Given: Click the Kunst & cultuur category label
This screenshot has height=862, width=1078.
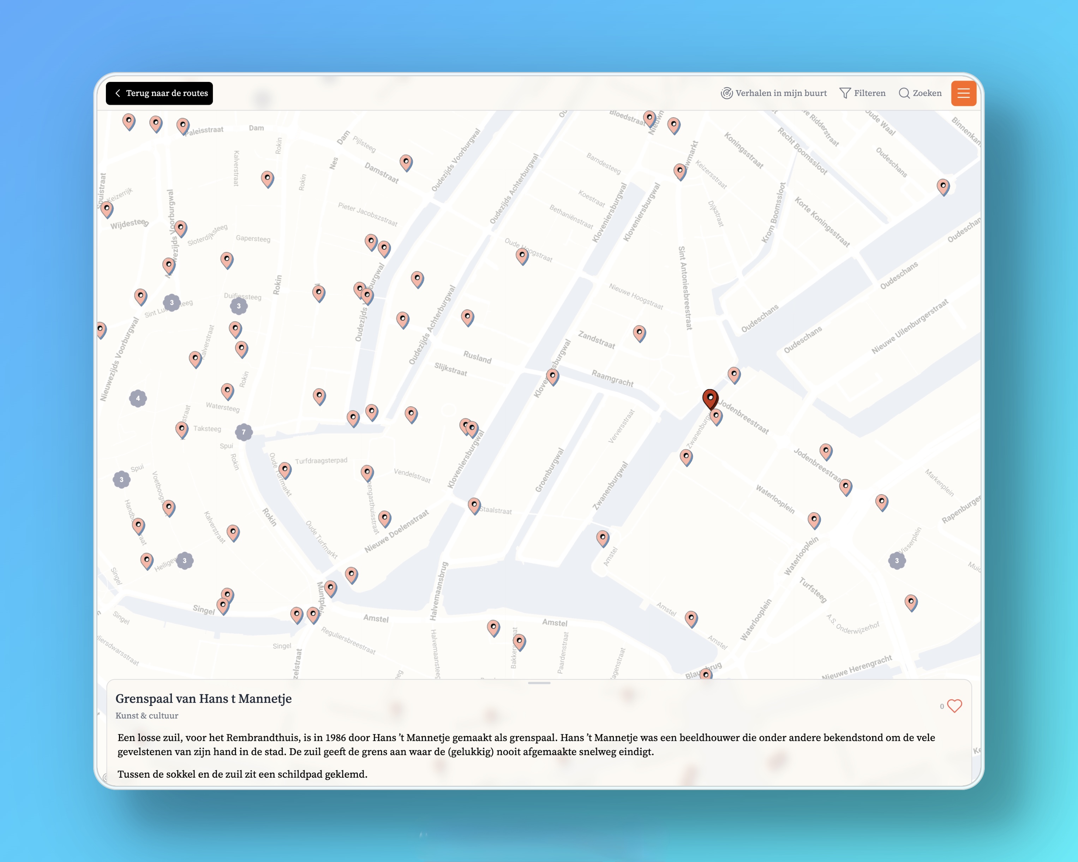Looking at the screenshot, I should (x=147, y=716).
